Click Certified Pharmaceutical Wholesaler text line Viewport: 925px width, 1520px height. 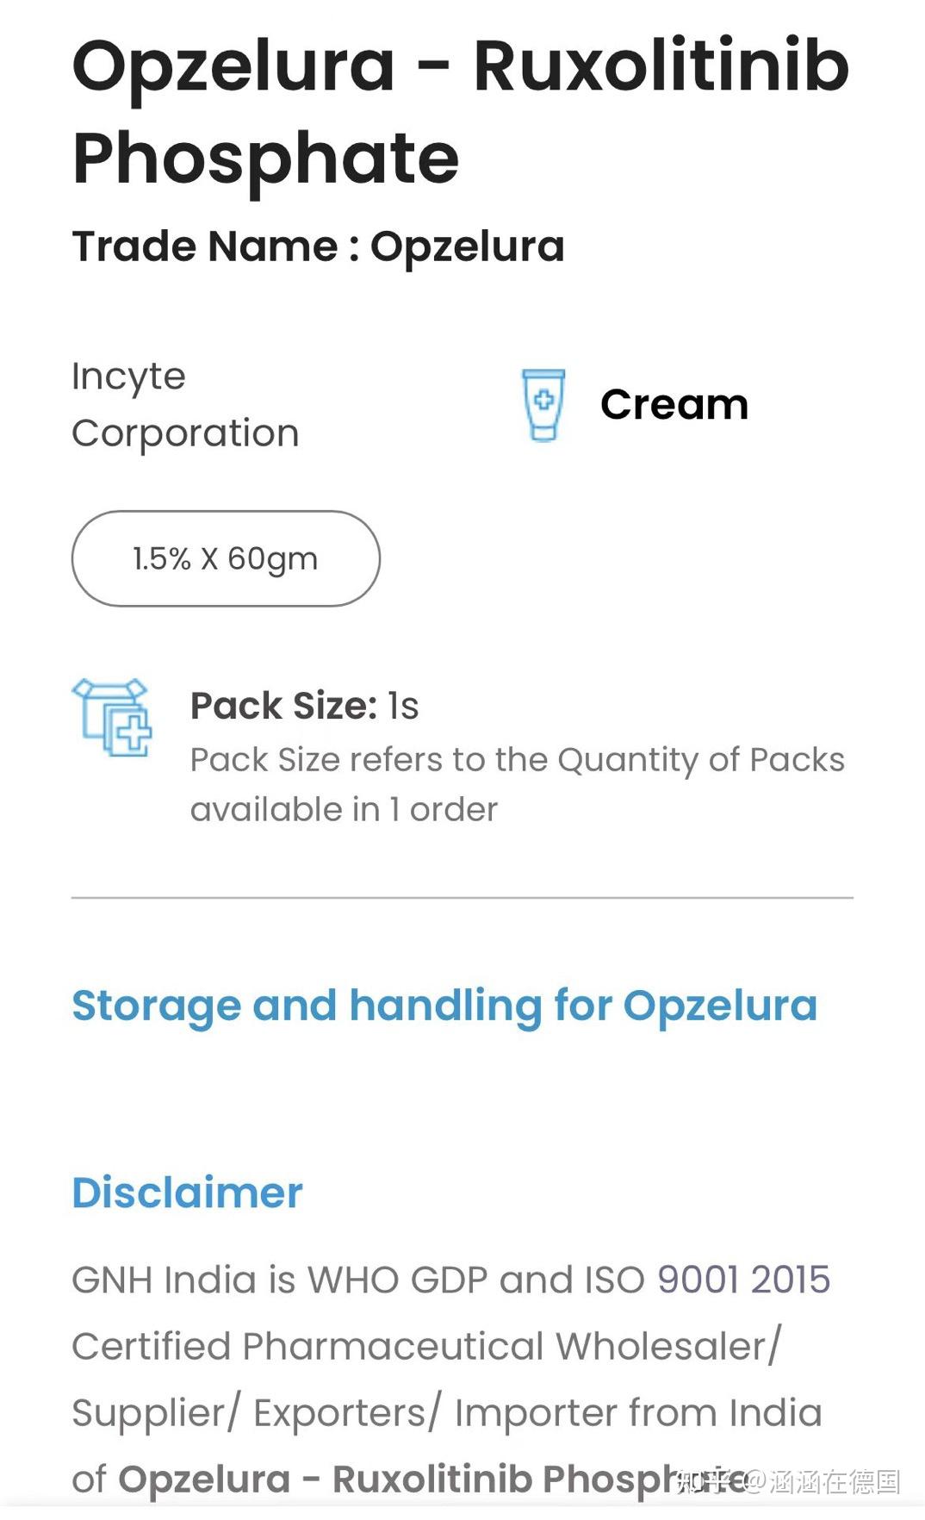[426, 1346]
